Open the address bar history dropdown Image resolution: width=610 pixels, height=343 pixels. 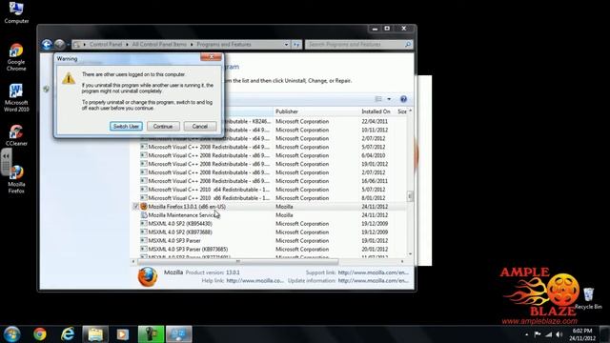coord(286,45)
